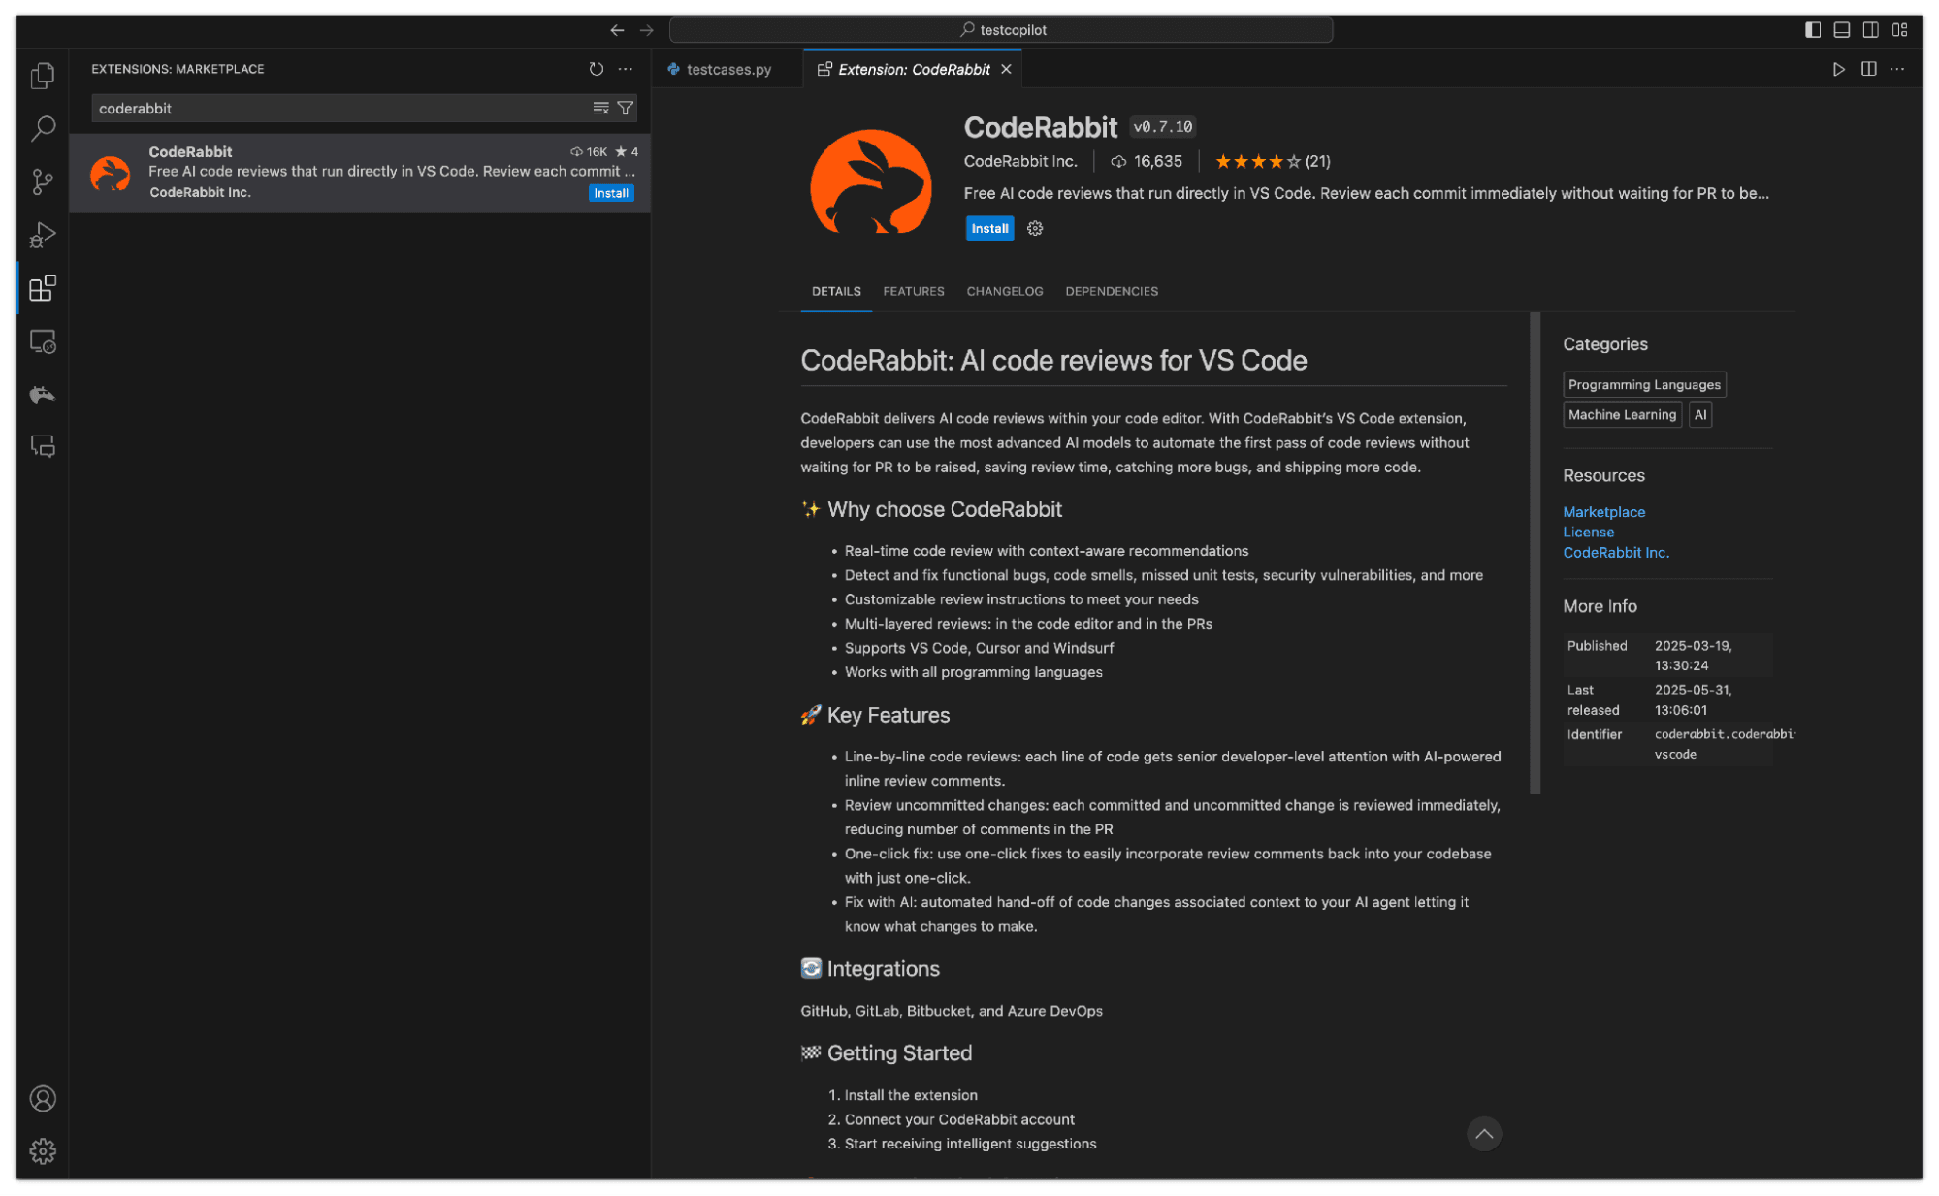Refresh the extensions marketplace list

pos(596,69)
